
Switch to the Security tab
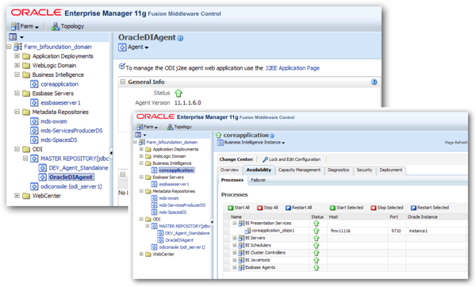click(x=364, y=170)
